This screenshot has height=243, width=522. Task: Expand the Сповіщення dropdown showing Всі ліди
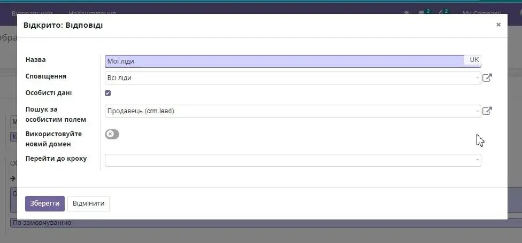293,78
